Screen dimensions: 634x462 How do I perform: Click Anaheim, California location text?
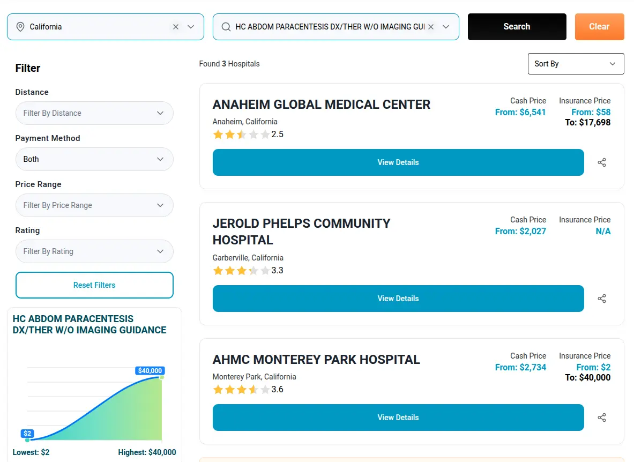pos(245,122)
